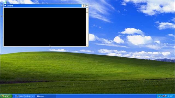Switch to the Discord_for_XP.zip taskbar button
Screen dimensions: 175x98
pos(25,96)
